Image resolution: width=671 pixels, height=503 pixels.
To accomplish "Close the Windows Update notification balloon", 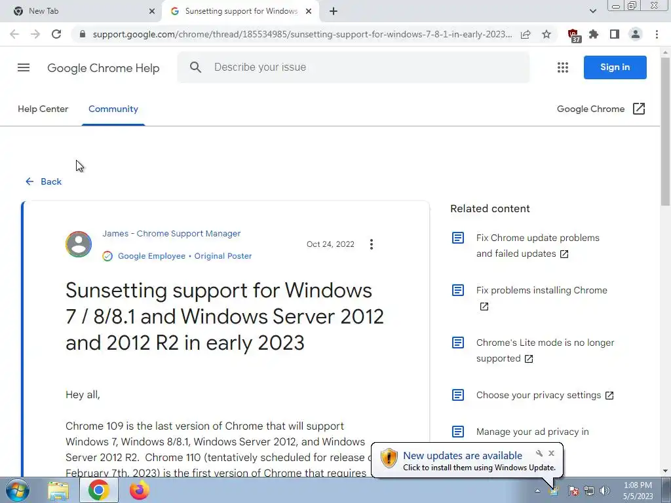I will [551, 453].
